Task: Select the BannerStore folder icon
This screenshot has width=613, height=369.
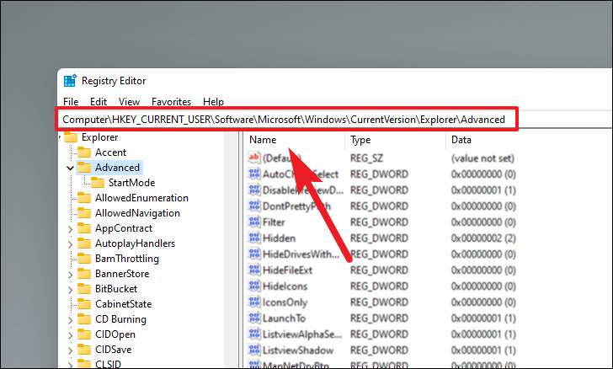Action: tap(84, 274)
